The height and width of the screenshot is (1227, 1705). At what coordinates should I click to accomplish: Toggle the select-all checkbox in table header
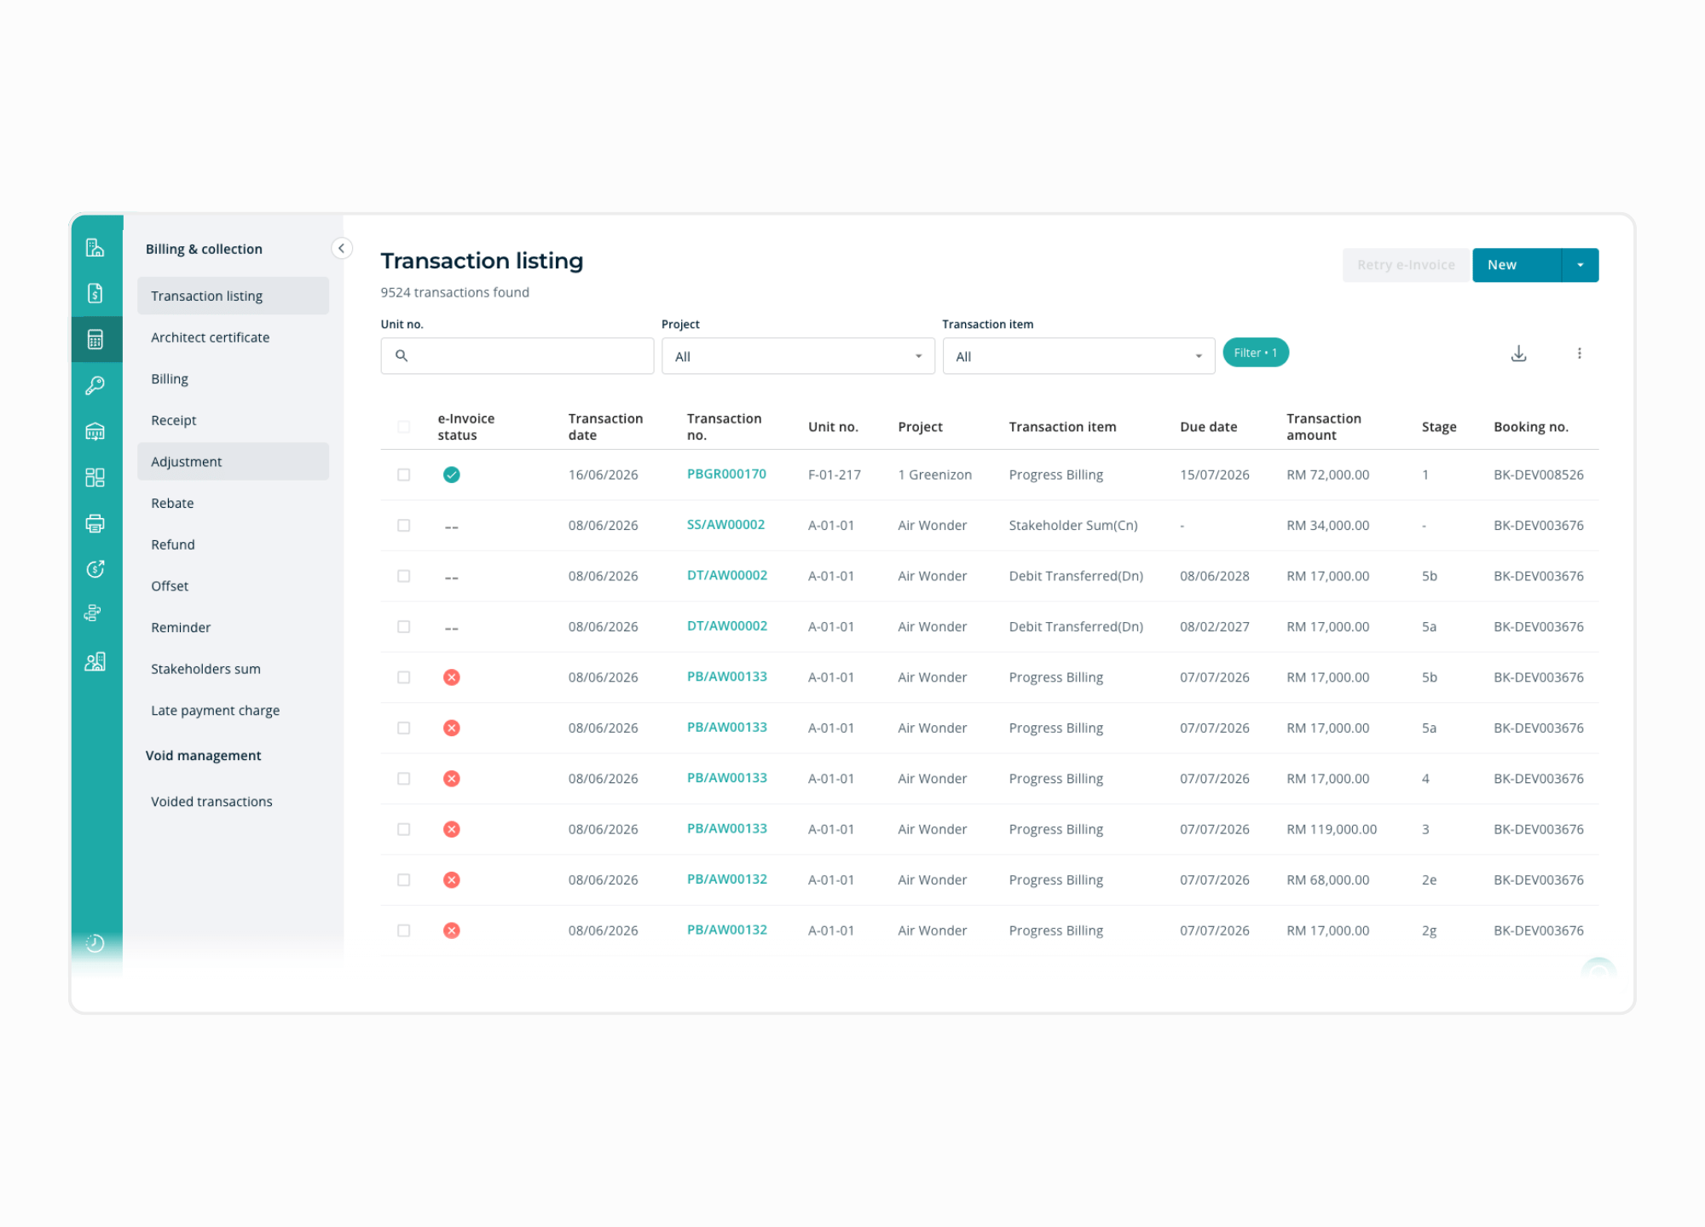tap(404, 427)
